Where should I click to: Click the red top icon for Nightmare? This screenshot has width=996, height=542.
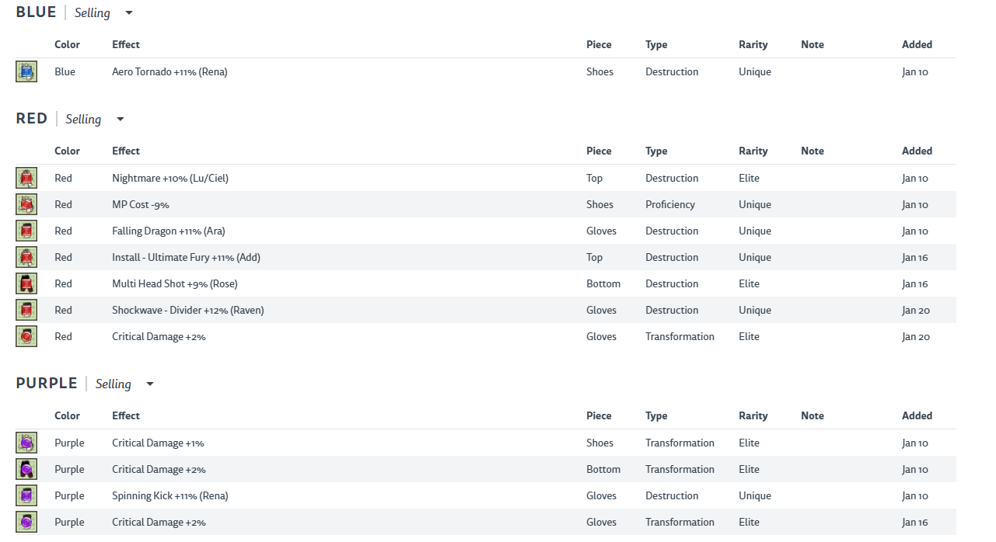tap(26, 178)
